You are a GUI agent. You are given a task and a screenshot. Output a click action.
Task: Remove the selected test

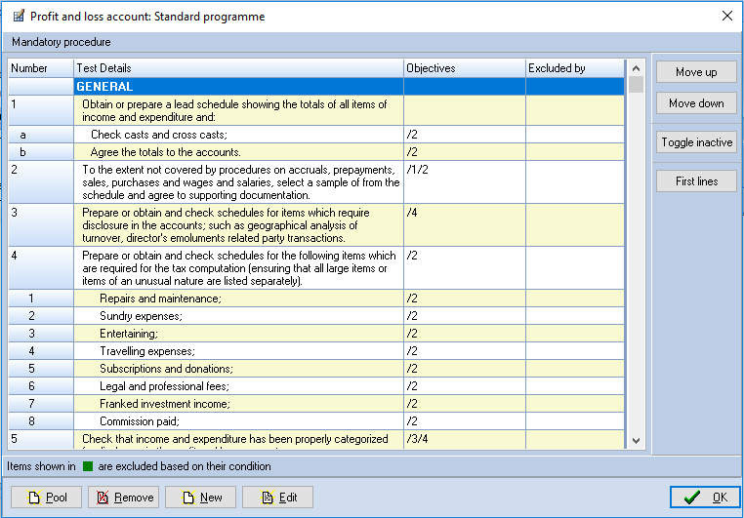pos(123,498)
